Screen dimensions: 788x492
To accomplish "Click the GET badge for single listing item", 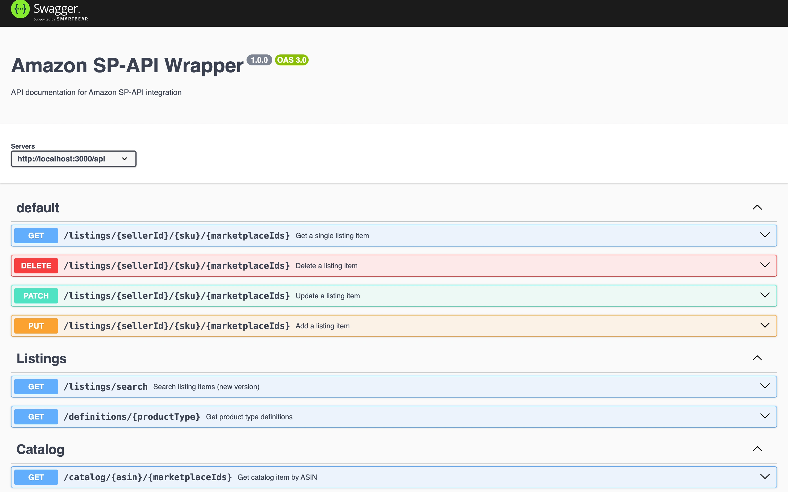I will pos(36,235).
